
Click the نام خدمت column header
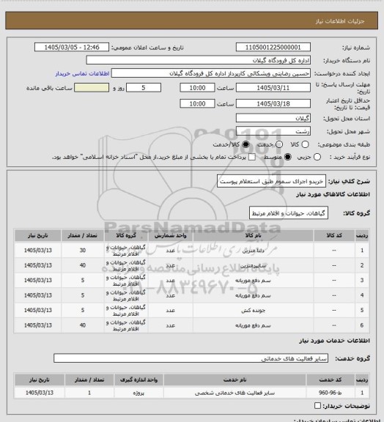(235, 380)
